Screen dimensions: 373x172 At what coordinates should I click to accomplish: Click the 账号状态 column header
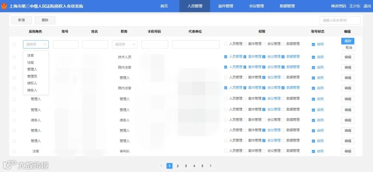point(318,32)
